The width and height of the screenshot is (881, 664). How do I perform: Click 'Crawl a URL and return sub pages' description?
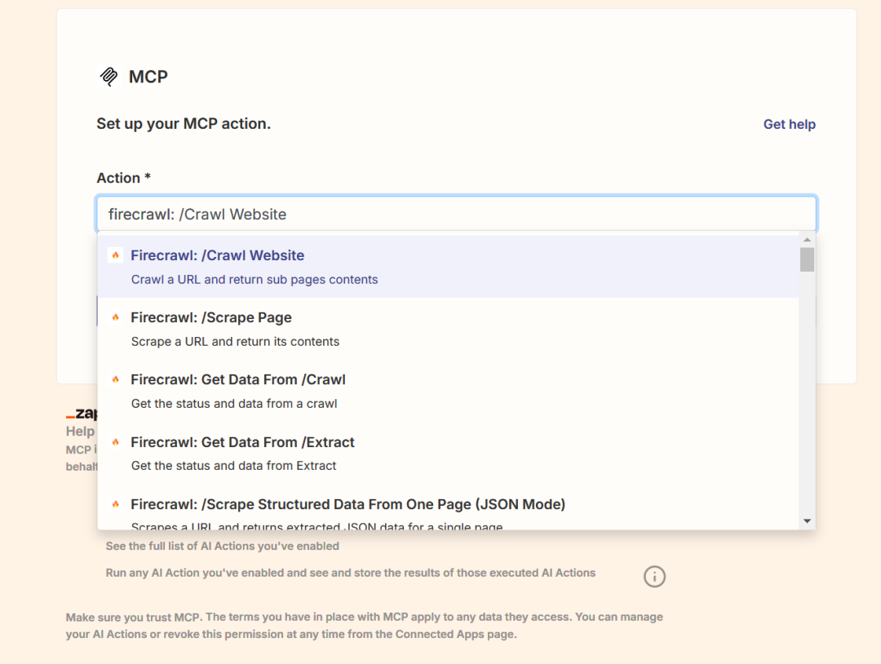point(255,279)
